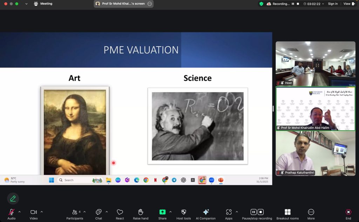Click the taskbar Search box
This screenshot has width=359, height=222.
coord(80,180)
